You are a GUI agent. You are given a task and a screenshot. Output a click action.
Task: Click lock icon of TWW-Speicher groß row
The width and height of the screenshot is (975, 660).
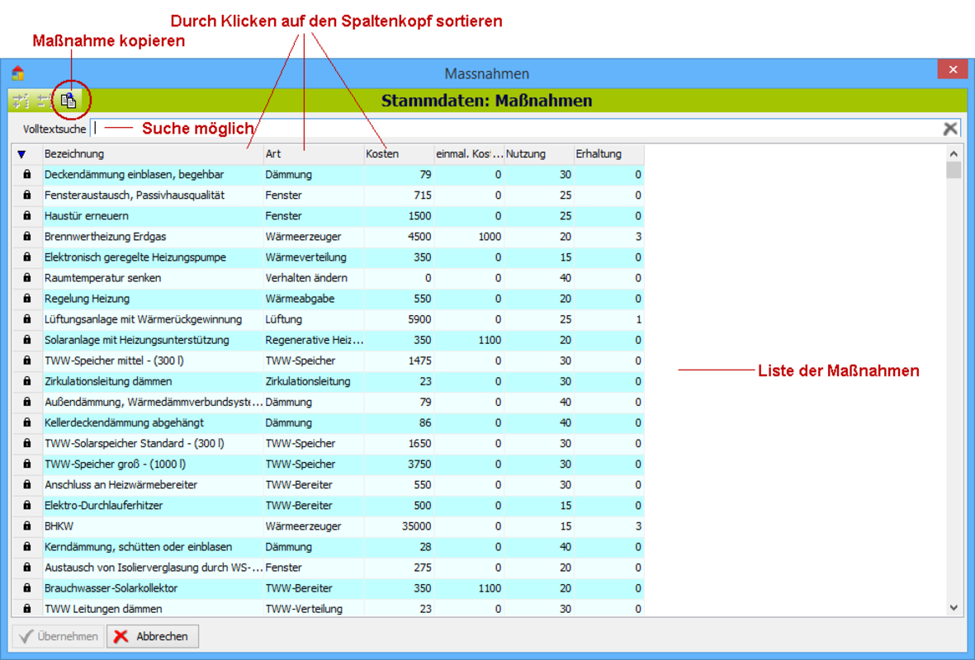(x=26, y=464)
